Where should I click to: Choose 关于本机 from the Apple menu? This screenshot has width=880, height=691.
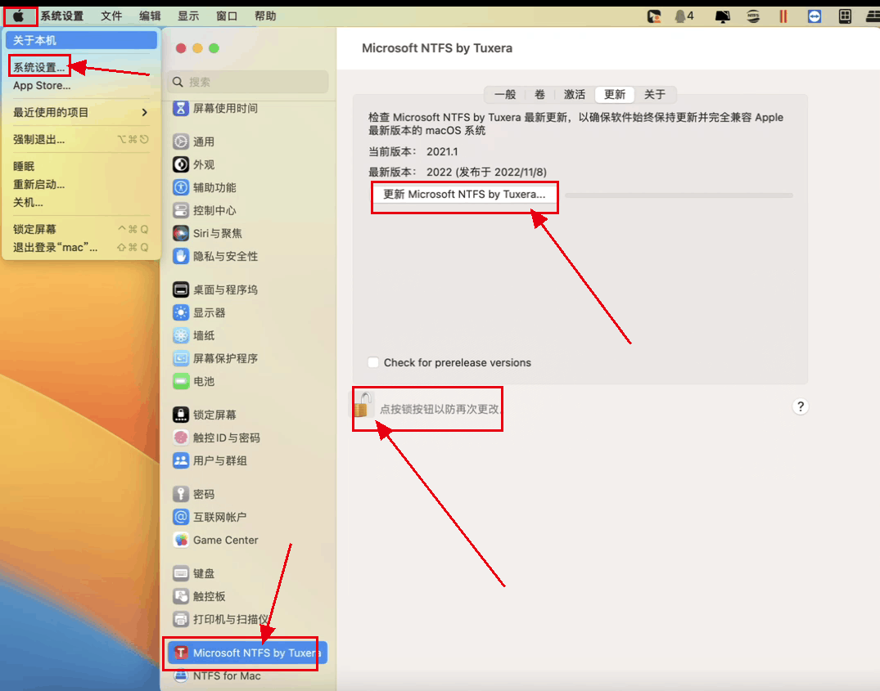(81, 40)
